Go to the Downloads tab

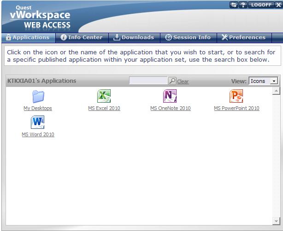[134, 37]
